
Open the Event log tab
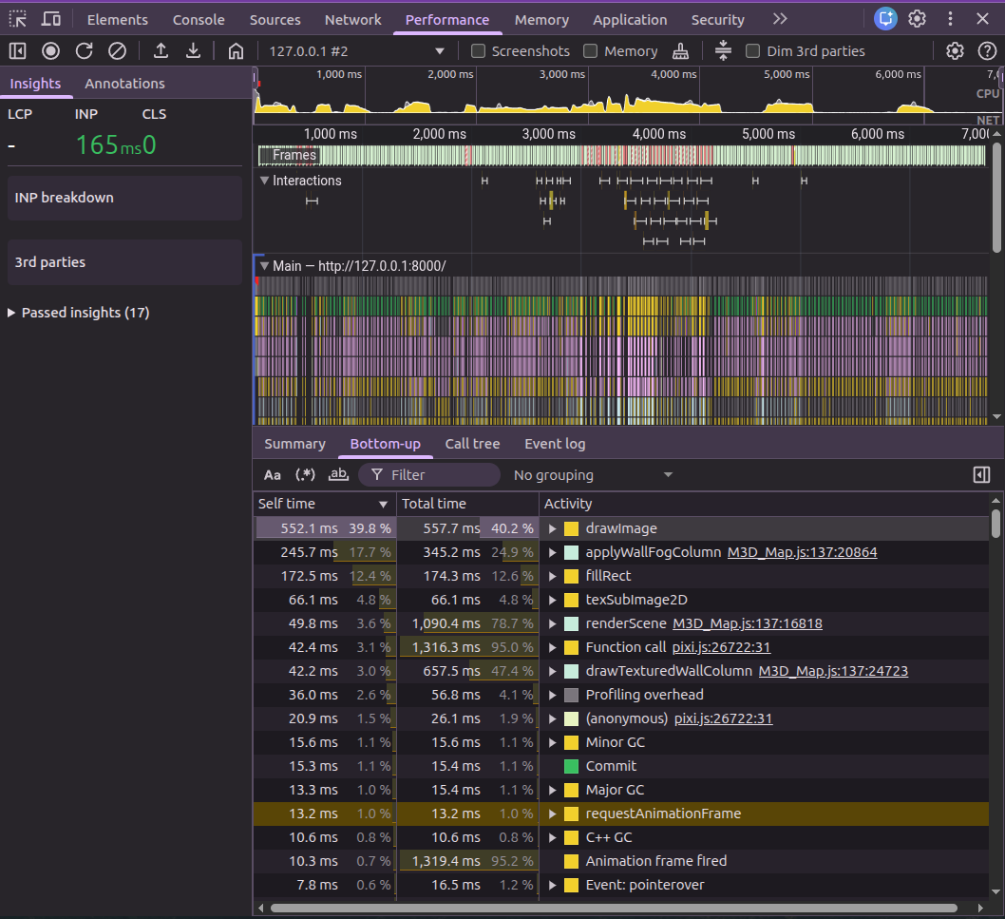(555, 444)
